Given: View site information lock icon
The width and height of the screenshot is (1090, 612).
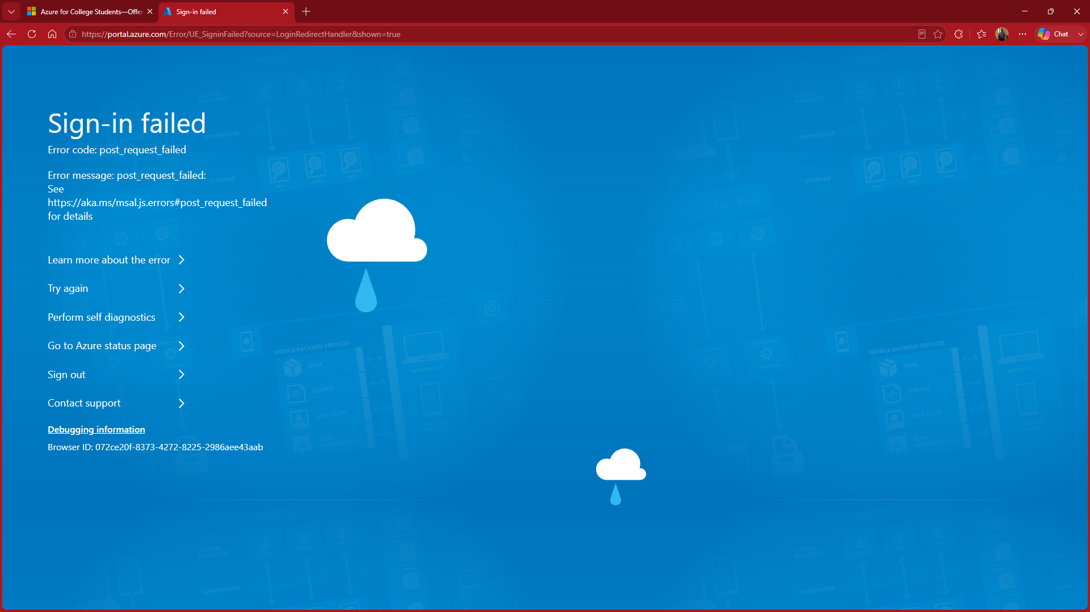Looking at the screenshot, I should [73, 34].
